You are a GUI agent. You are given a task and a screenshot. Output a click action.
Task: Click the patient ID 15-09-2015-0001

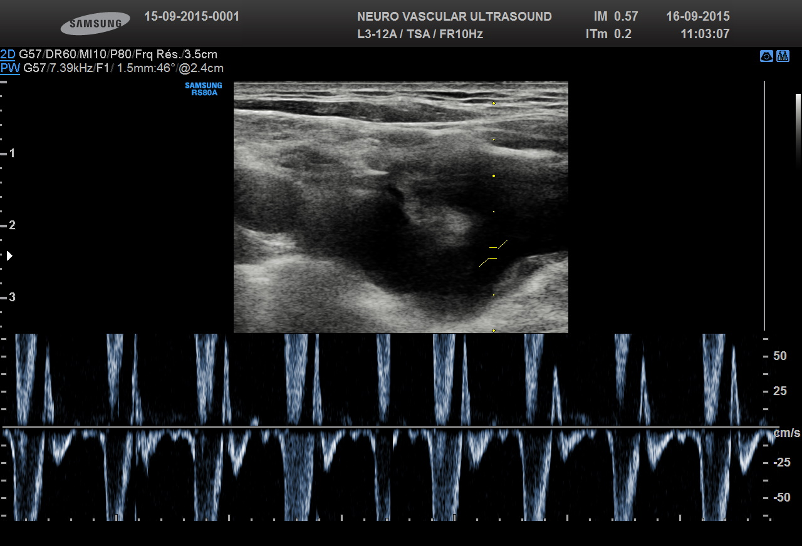pyautogui.click(x=192, y=16)
